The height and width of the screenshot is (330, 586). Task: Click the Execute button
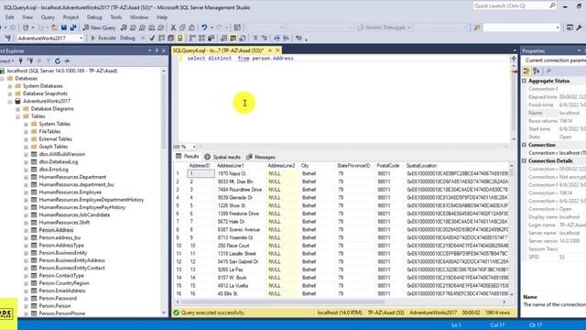[x=103, y=38]
